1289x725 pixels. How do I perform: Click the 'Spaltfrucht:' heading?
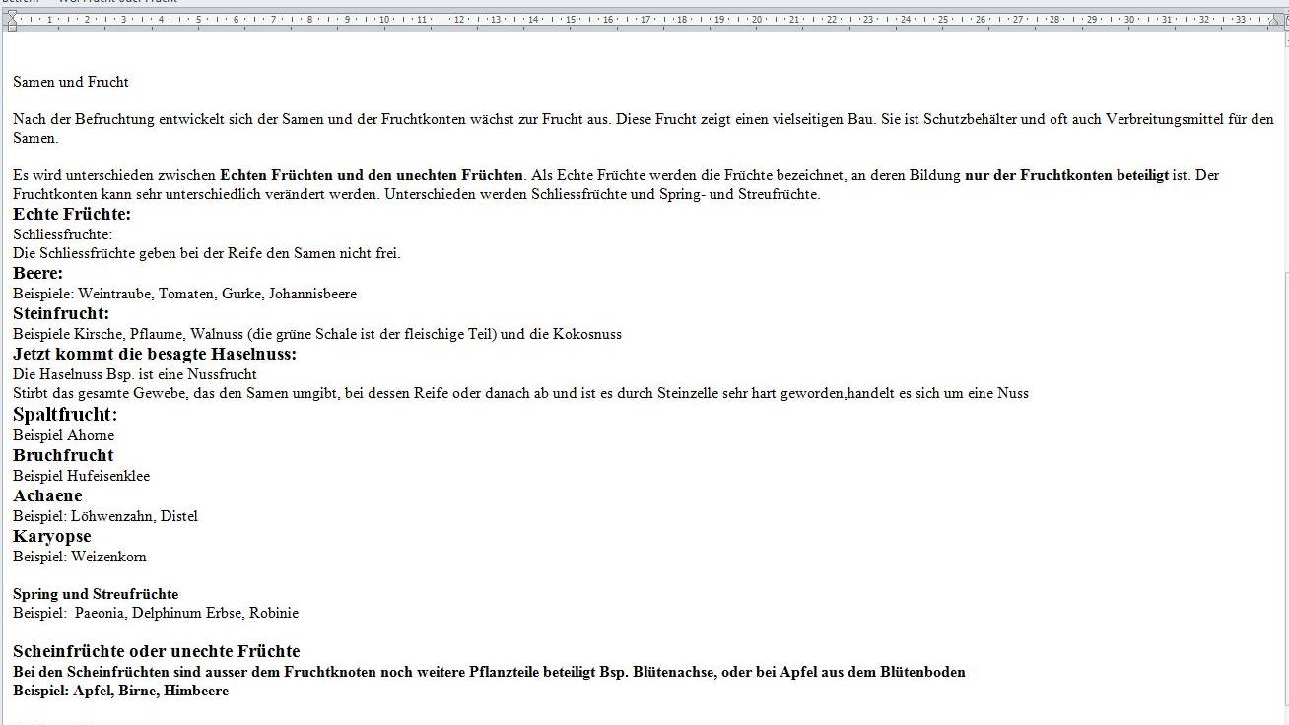(x=65, y=414)
